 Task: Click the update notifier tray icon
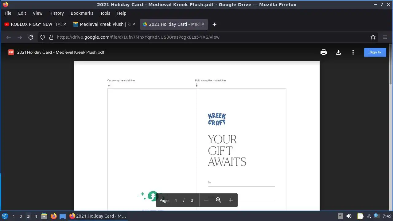point(376,216)
